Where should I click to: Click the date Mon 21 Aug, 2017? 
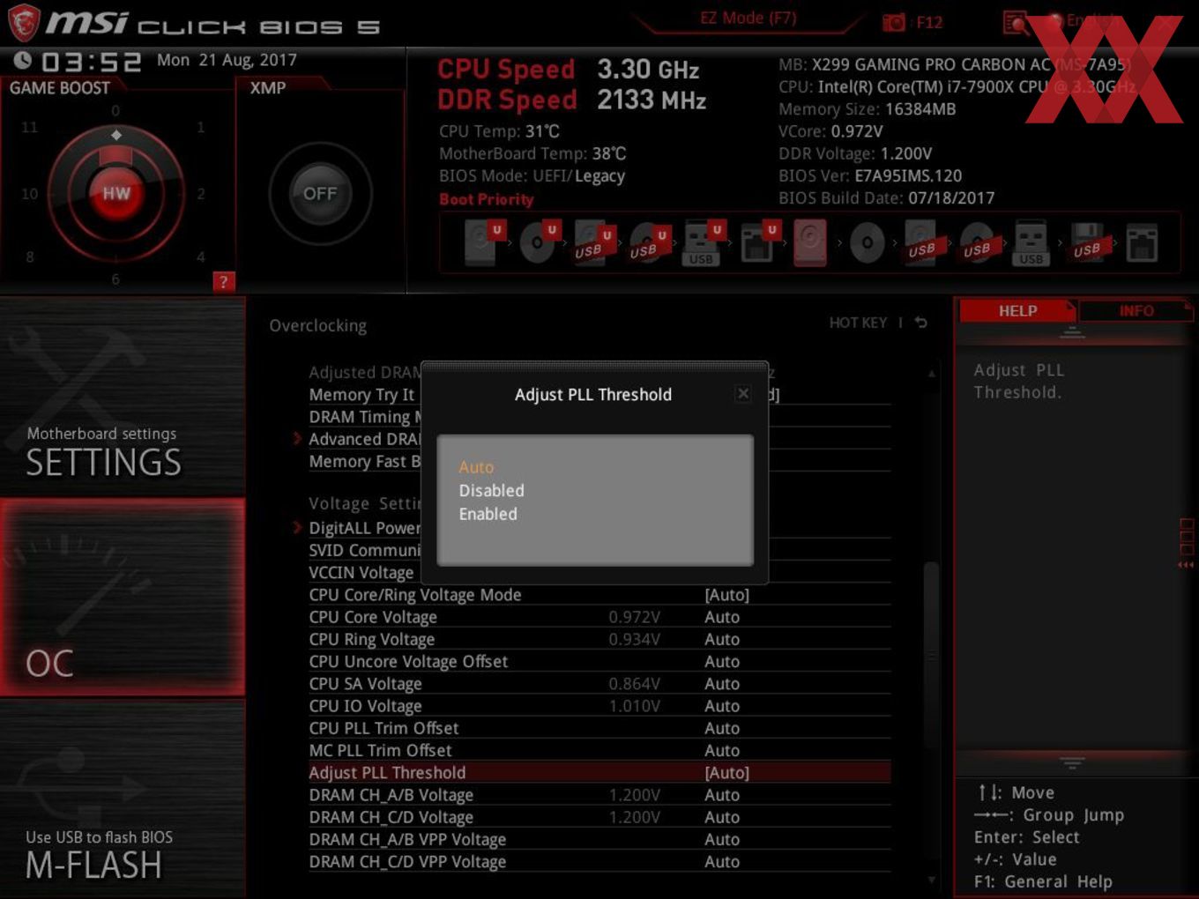tap(227, 60)
